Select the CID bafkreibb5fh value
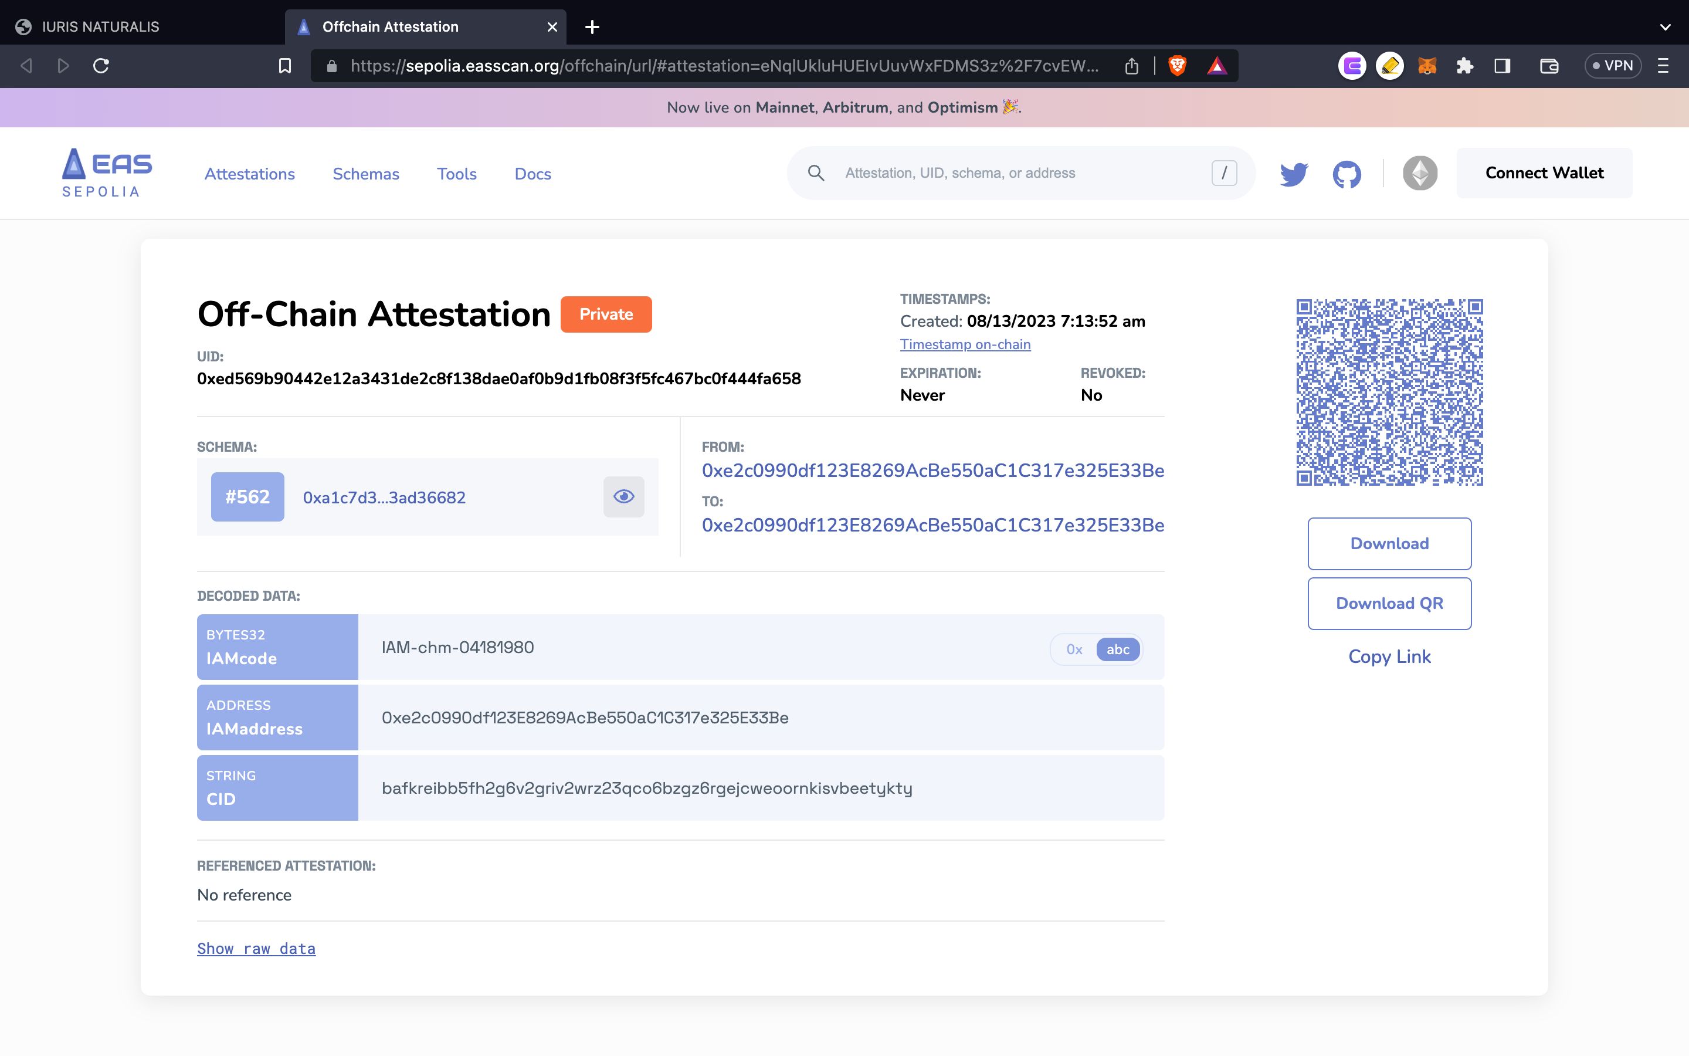Screen dimensions: 1689x1056 (x=647, y=788)
